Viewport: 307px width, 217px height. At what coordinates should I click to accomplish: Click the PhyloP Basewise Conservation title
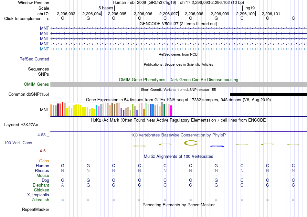(x=178, y=135)
